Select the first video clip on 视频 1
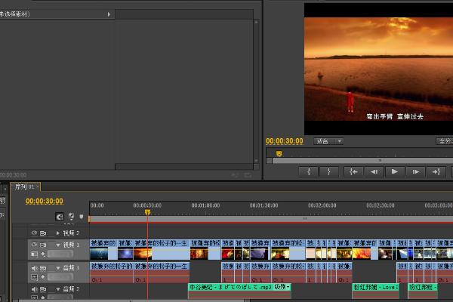453x302 pixels. (x=103, y=250)
